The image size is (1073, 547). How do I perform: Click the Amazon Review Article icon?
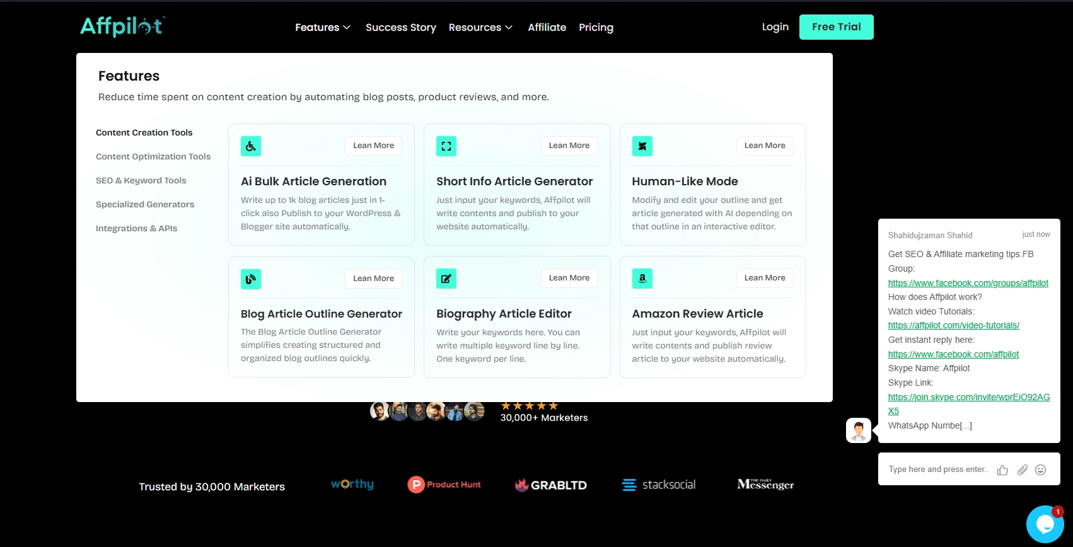click(642, 279)
